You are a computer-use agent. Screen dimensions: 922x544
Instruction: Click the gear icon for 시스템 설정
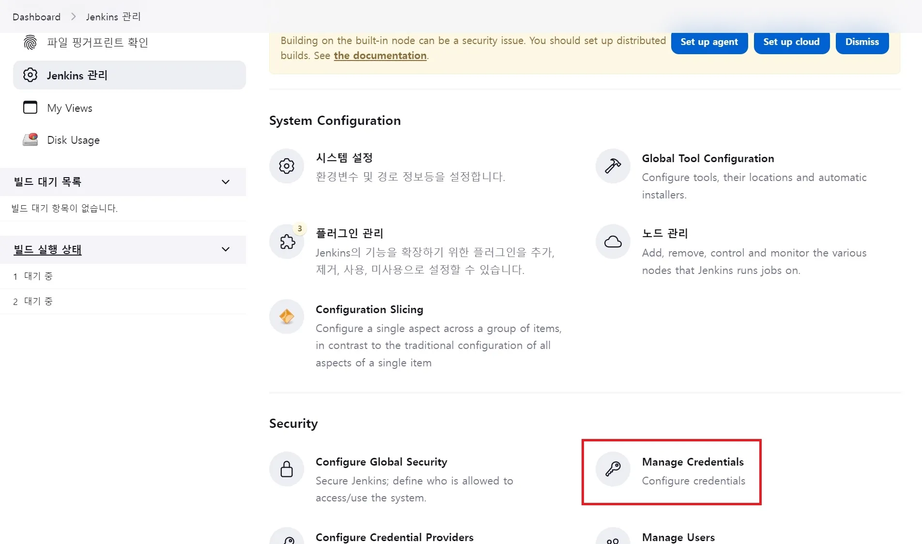coord(287,166)
